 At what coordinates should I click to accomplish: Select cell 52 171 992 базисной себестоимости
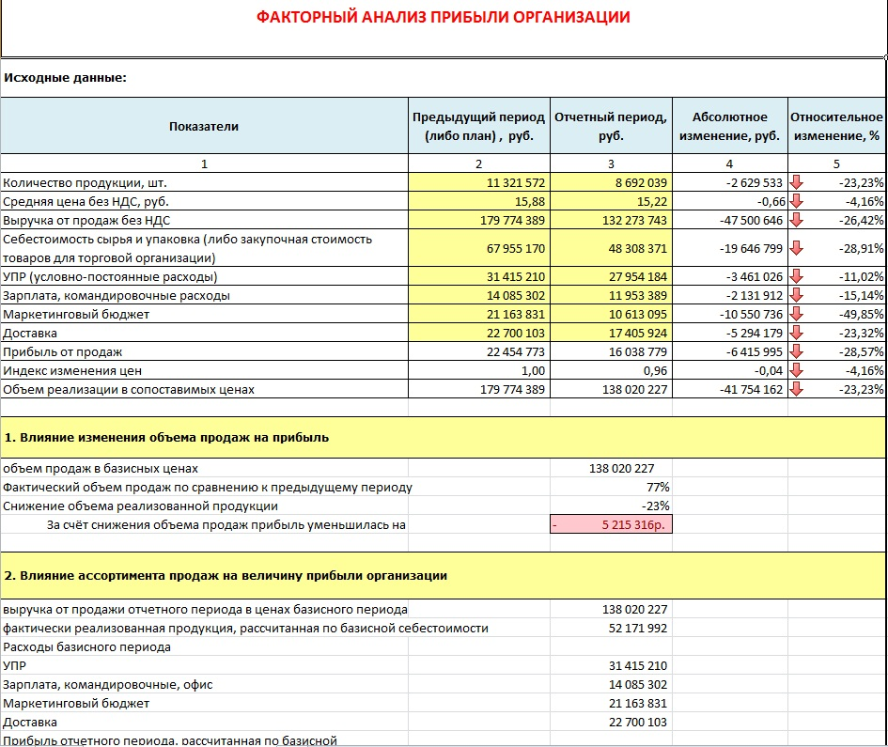click(x=611, y=628)
